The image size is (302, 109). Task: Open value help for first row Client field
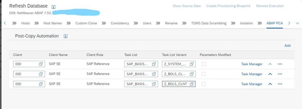pyautogui.click(x=41, y=64)
